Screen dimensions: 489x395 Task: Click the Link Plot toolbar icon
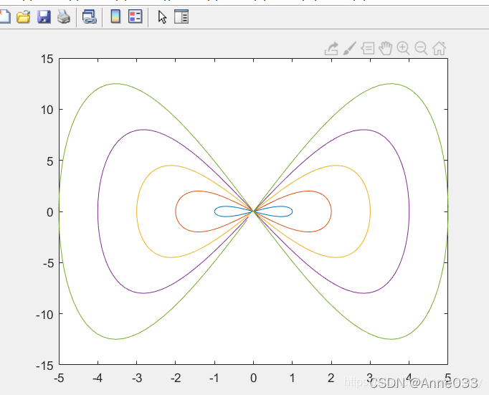coord(90,16)
